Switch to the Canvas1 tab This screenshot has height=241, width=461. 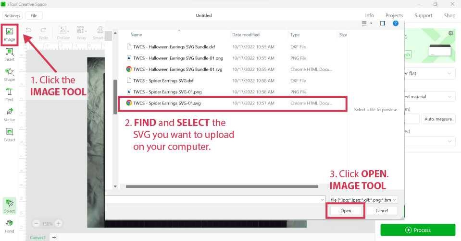tap(38, 238)
